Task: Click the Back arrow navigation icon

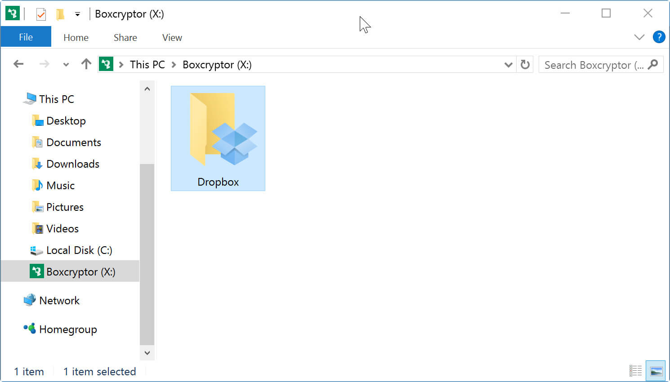Action: [x=18, y=64]
